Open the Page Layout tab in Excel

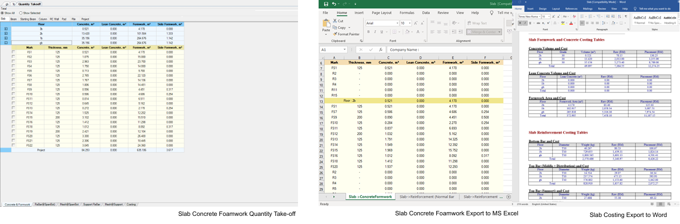coord(381,12)
